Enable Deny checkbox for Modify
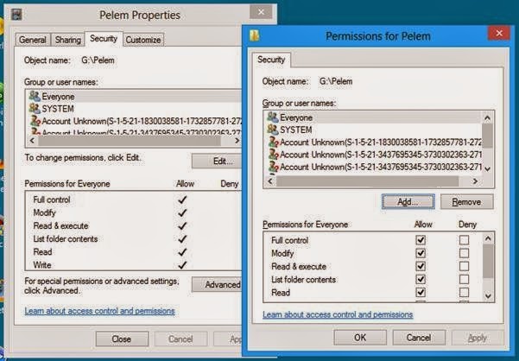Screen dimensions: 519x361 point(464,253)
